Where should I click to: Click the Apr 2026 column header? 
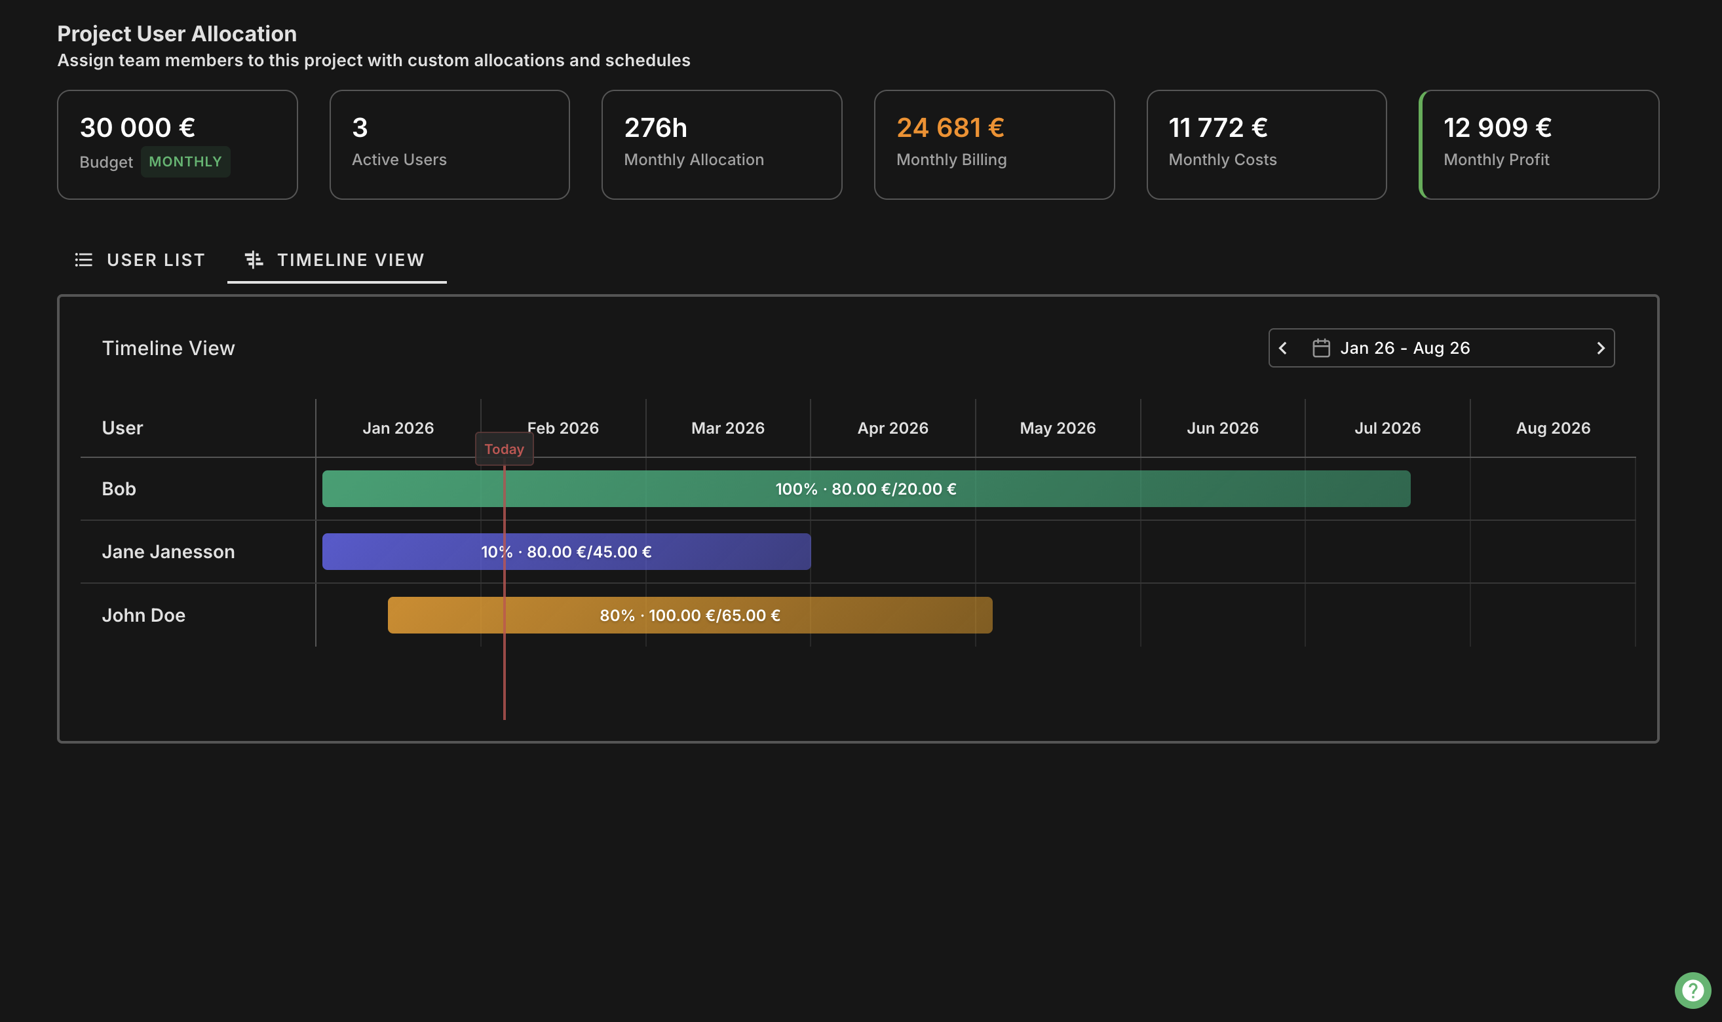point(892,428)
